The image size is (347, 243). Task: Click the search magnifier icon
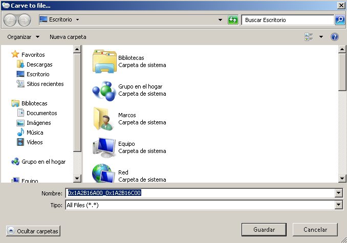[x=340, y=20]
